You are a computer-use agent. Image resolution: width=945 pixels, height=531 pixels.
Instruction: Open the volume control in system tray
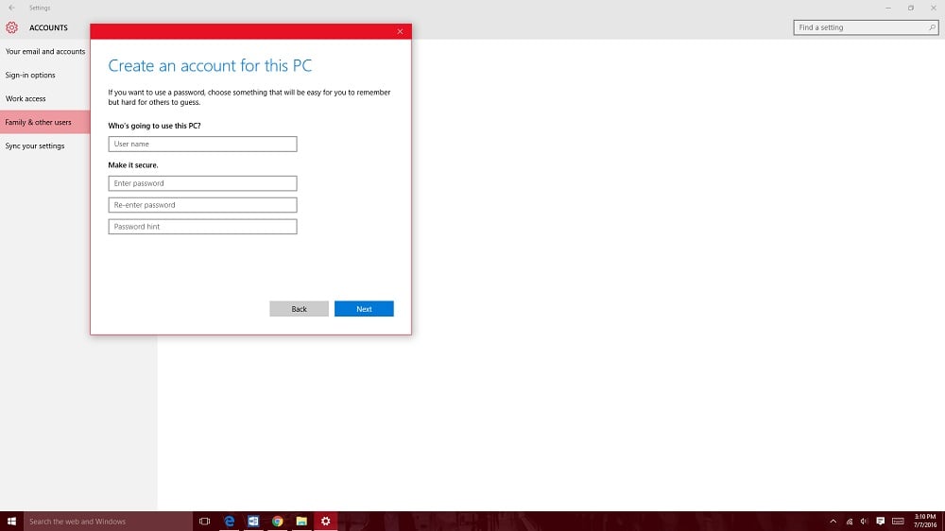point(864,521)
